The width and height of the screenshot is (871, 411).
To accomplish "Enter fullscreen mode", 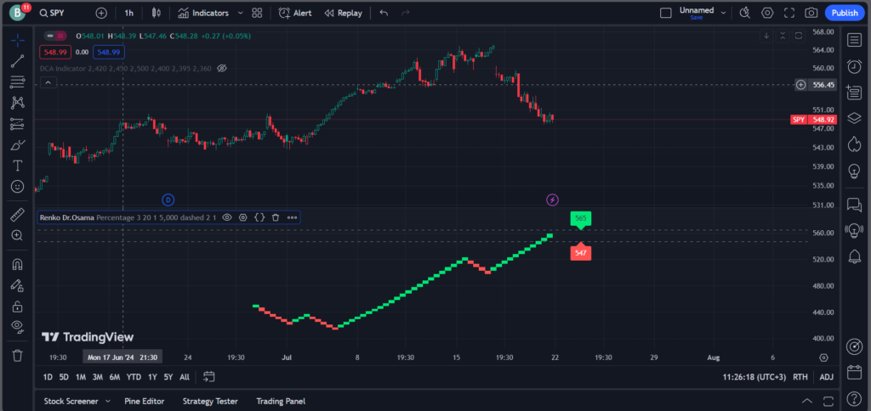I will 789,13.
